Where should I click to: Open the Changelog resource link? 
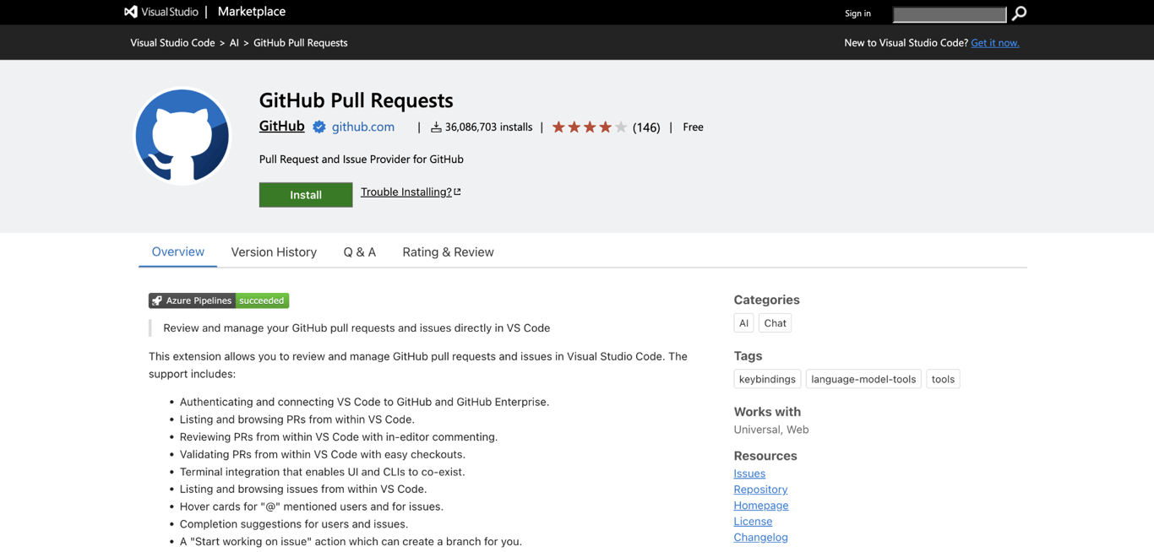tap(760, 537)
